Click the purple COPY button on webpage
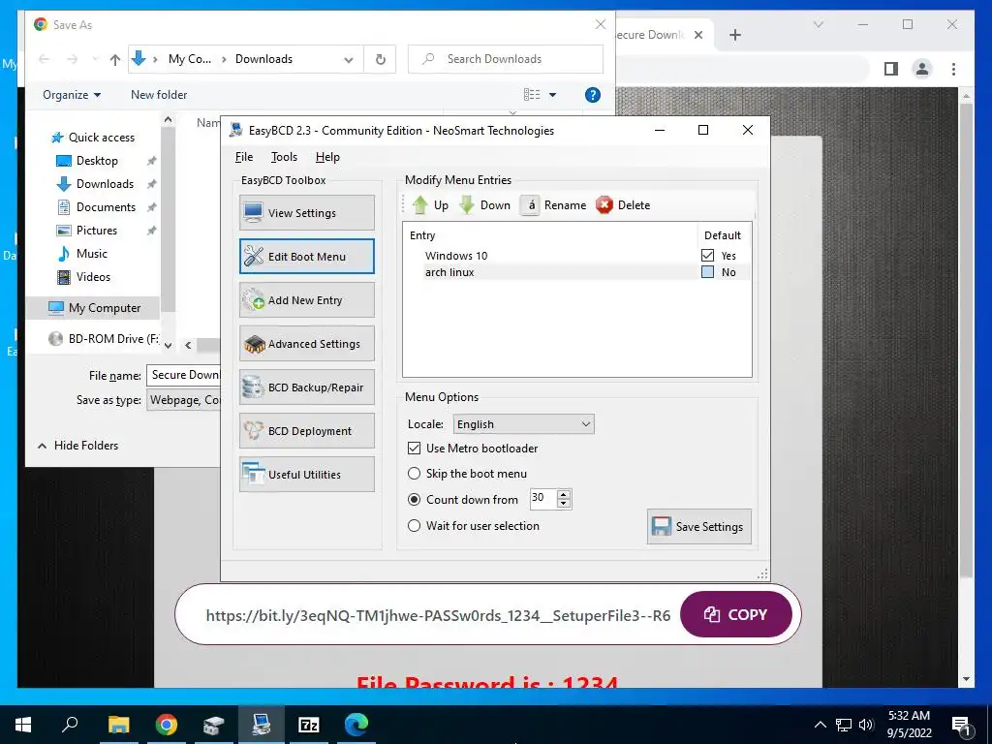992x744 pixels. (x=736, y=614)
